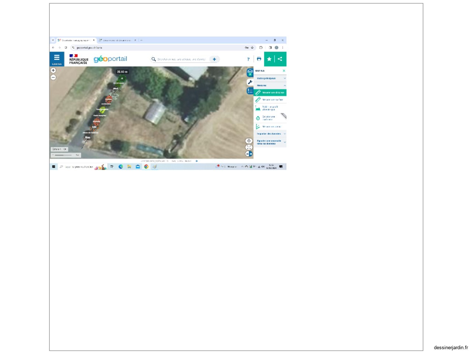The image size is (472, 354).
Task: Toggle fullscreen map mode
Action: pyautogui.click(x=249, y=147)
